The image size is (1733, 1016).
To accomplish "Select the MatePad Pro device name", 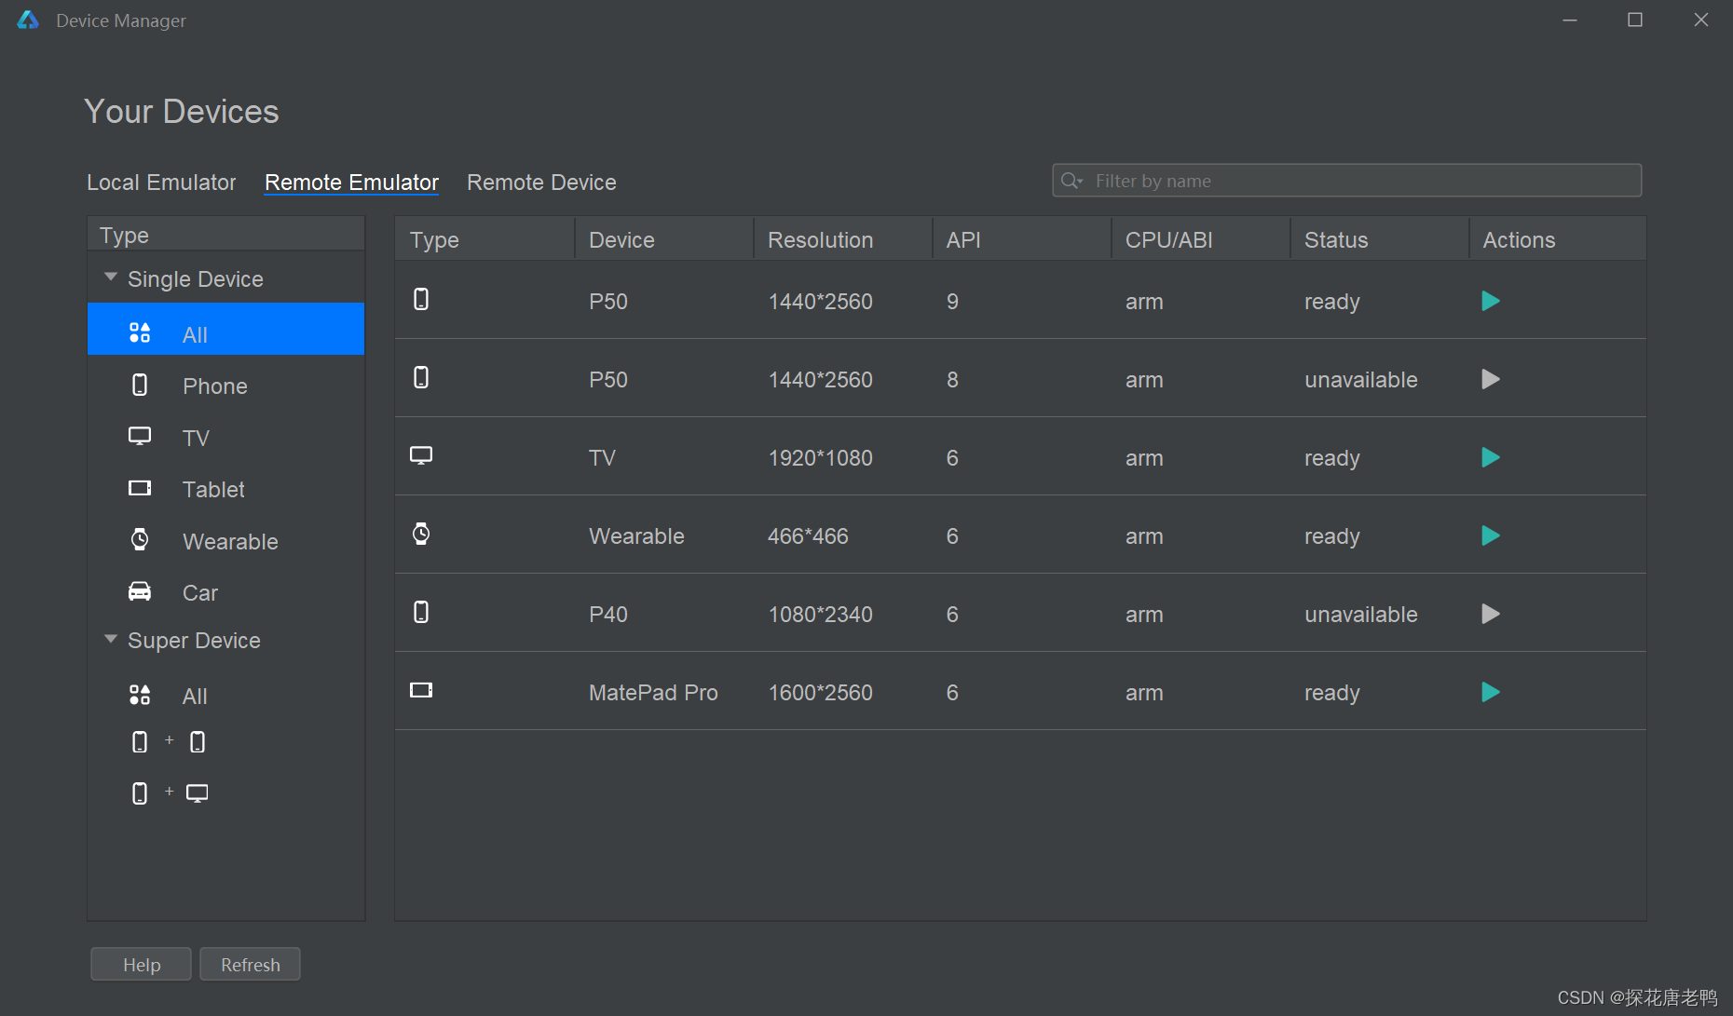I will pyautogui.click(x=653, y=693).
